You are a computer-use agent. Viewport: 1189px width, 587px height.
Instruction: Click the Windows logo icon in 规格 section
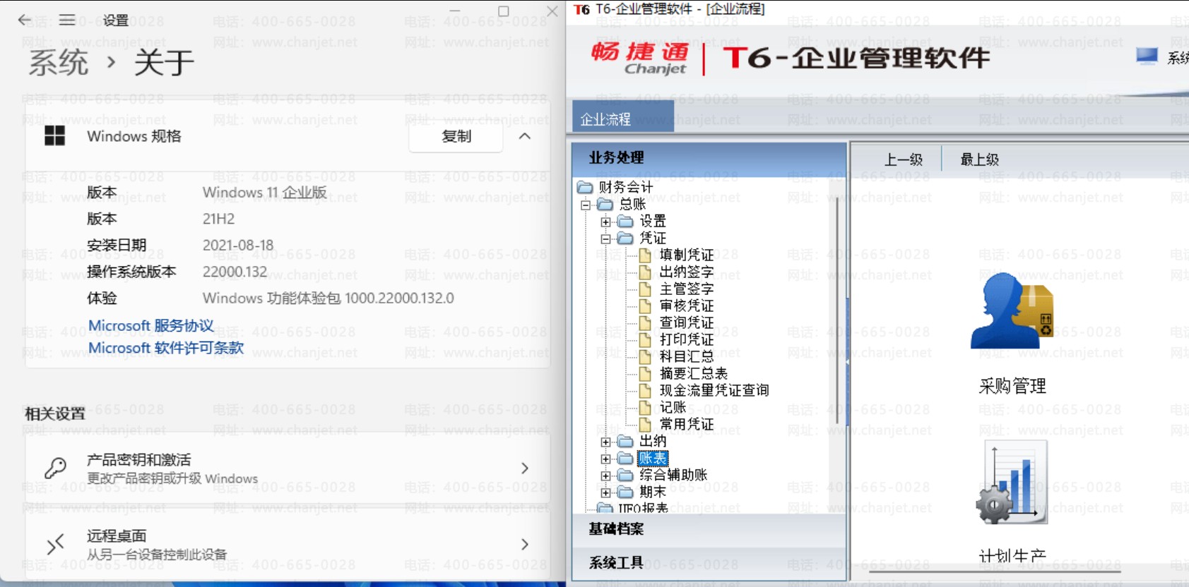click(54, 135)
